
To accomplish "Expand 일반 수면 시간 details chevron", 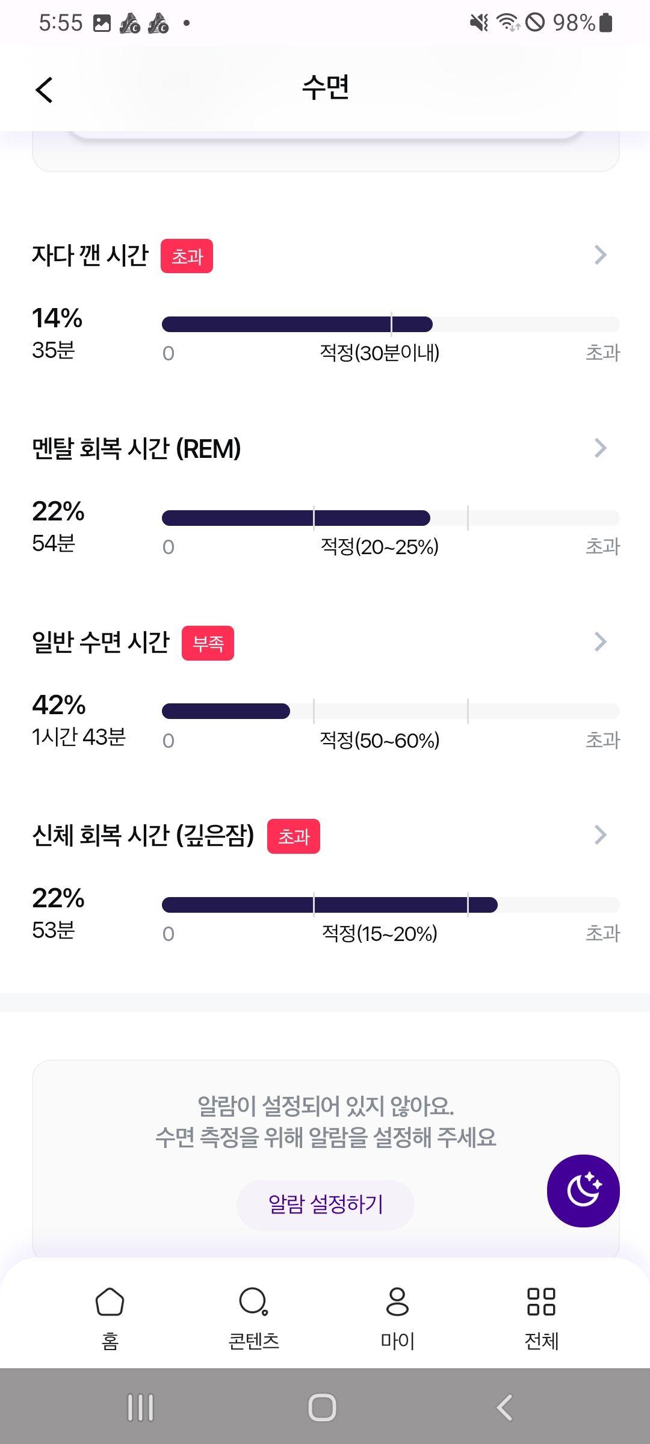I will point(600,642).
